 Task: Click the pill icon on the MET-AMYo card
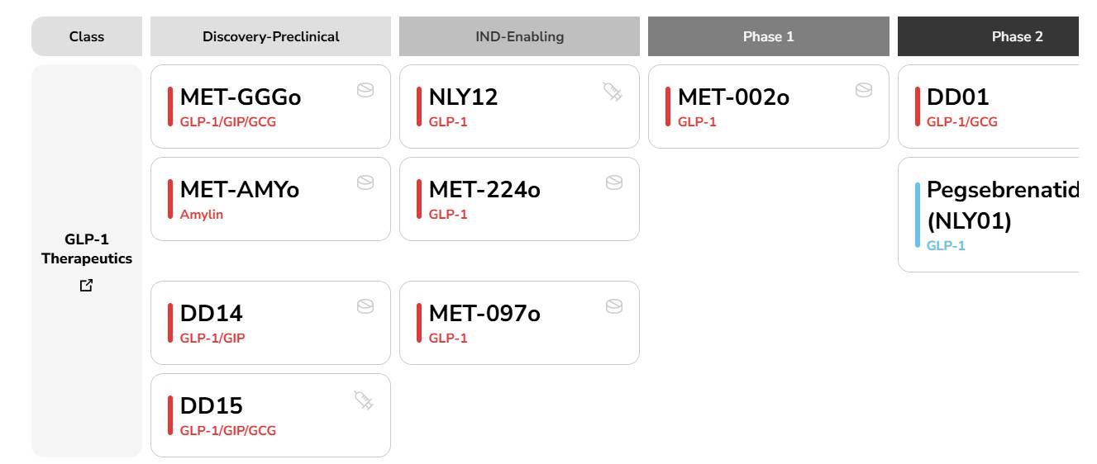pos(365,182)
